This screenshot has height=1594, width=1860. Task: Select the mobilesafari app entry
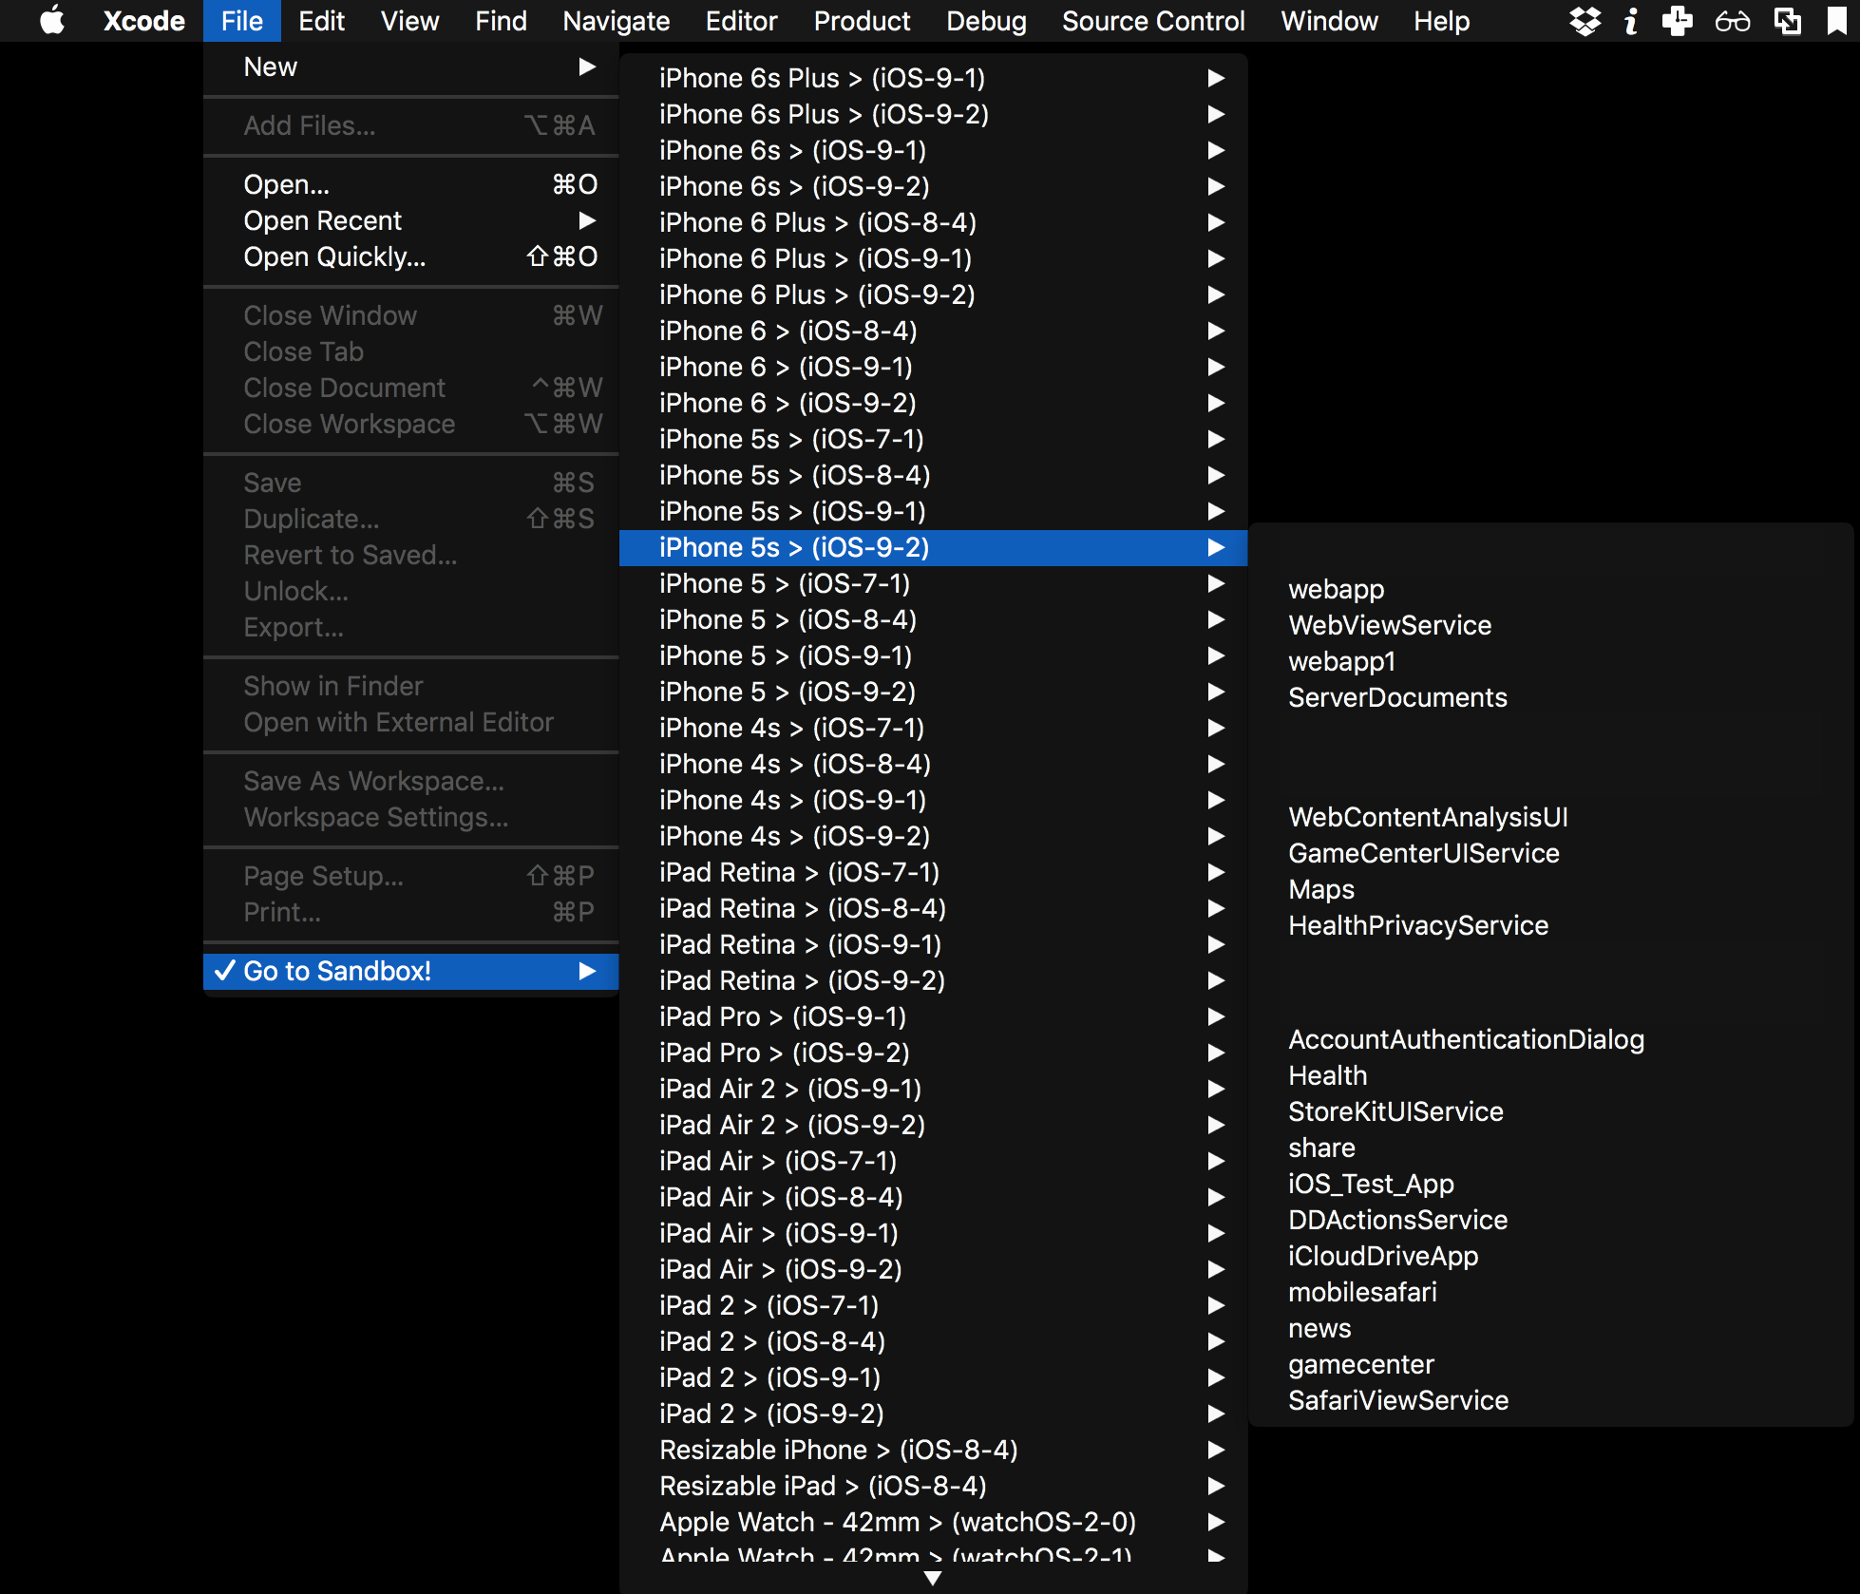[1362, 1292]
